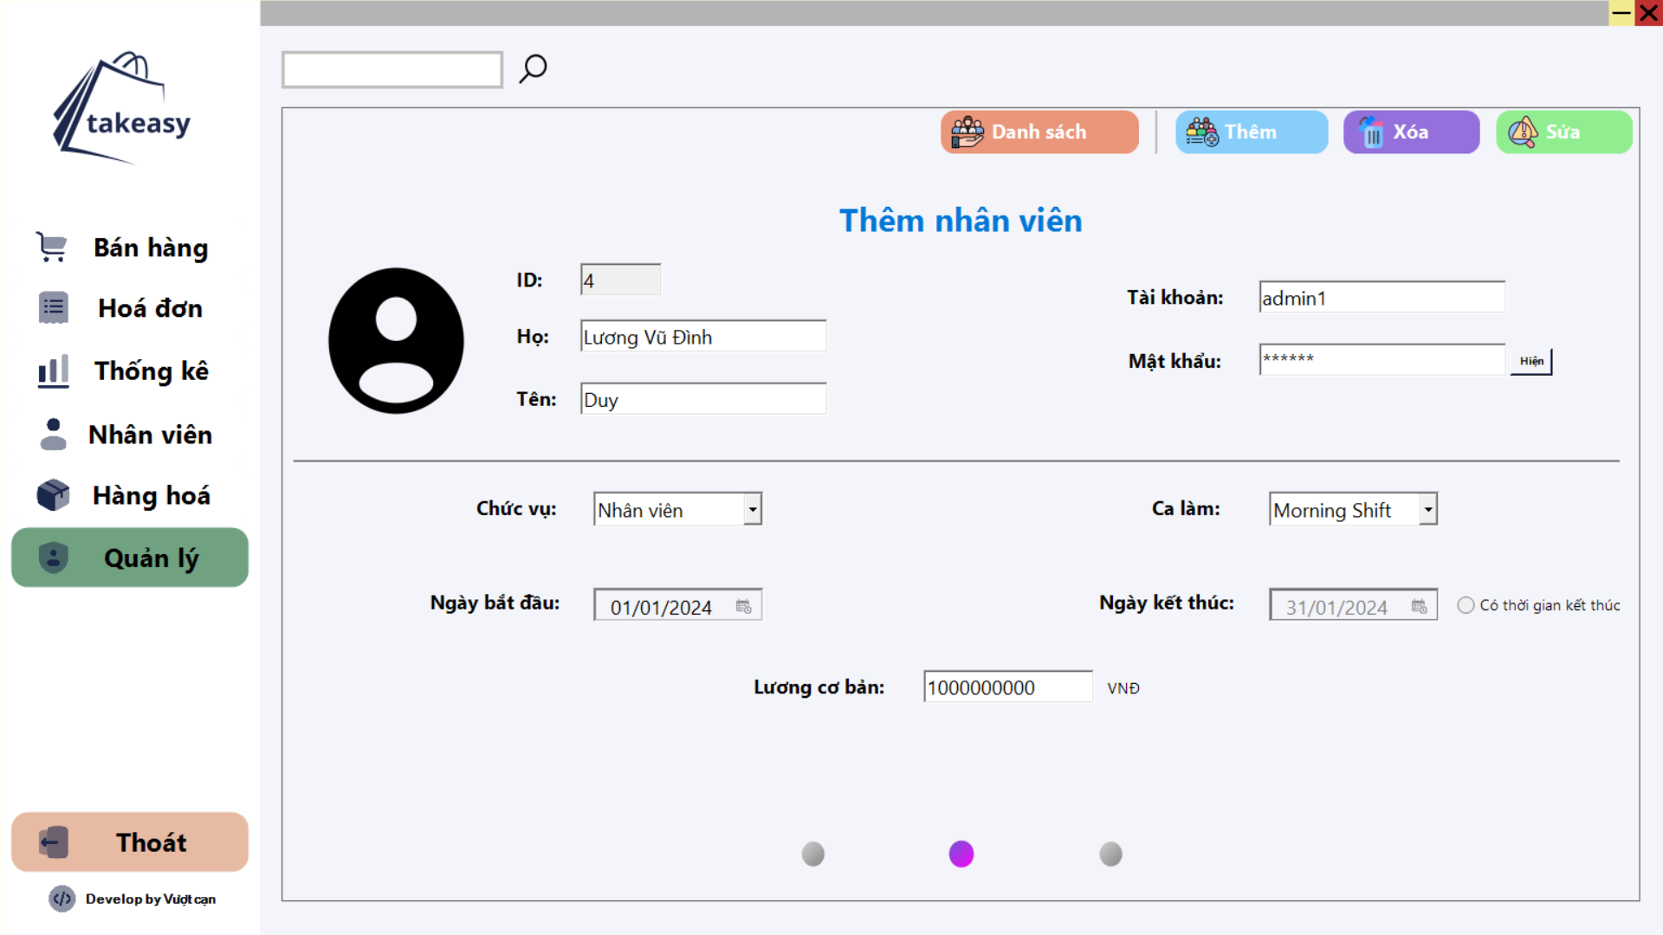Open Nhân viên person icon

point(53,434)
